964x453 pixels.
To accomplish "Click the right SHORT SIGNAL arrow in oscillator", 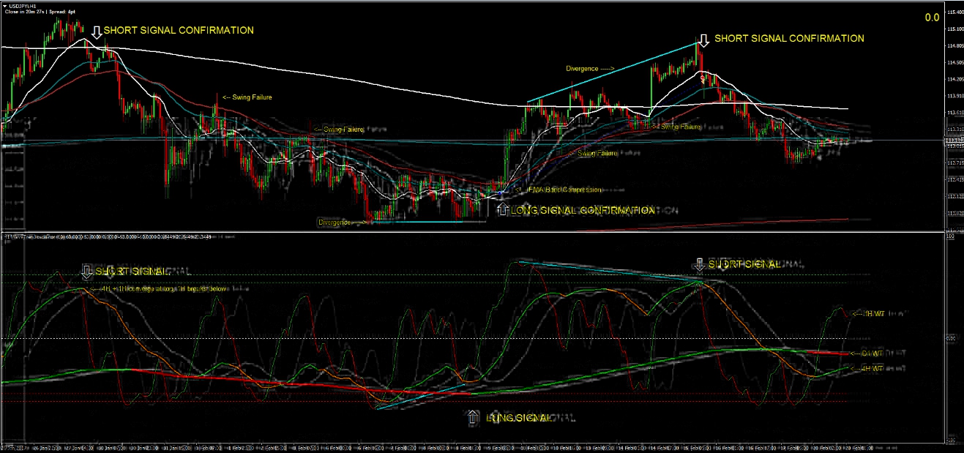I will [x=700, y=265].
